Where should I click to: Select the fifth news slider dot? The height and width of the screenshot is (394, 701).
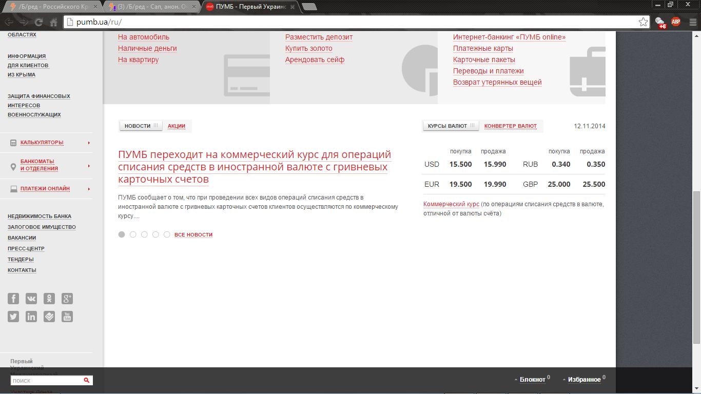[x=167, y=234]
